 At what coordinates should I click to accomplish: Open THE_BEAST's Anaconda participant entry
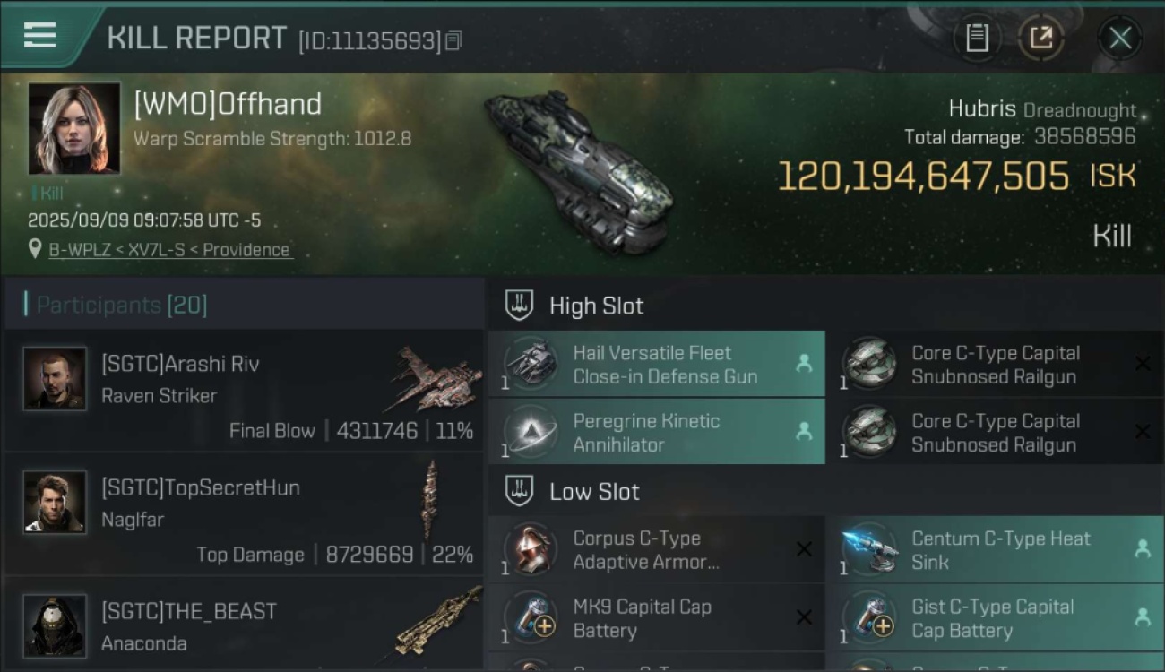tap(244, 625)
